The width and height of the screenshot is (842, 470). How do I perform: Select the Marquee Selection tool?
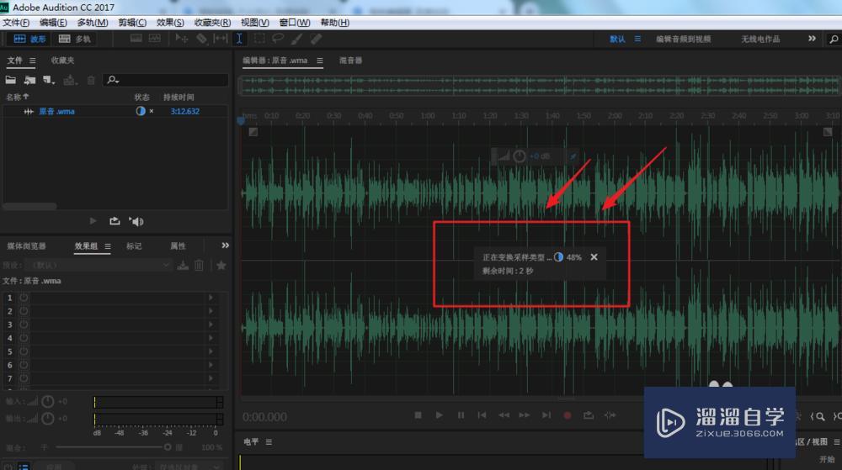click(259, 39)
